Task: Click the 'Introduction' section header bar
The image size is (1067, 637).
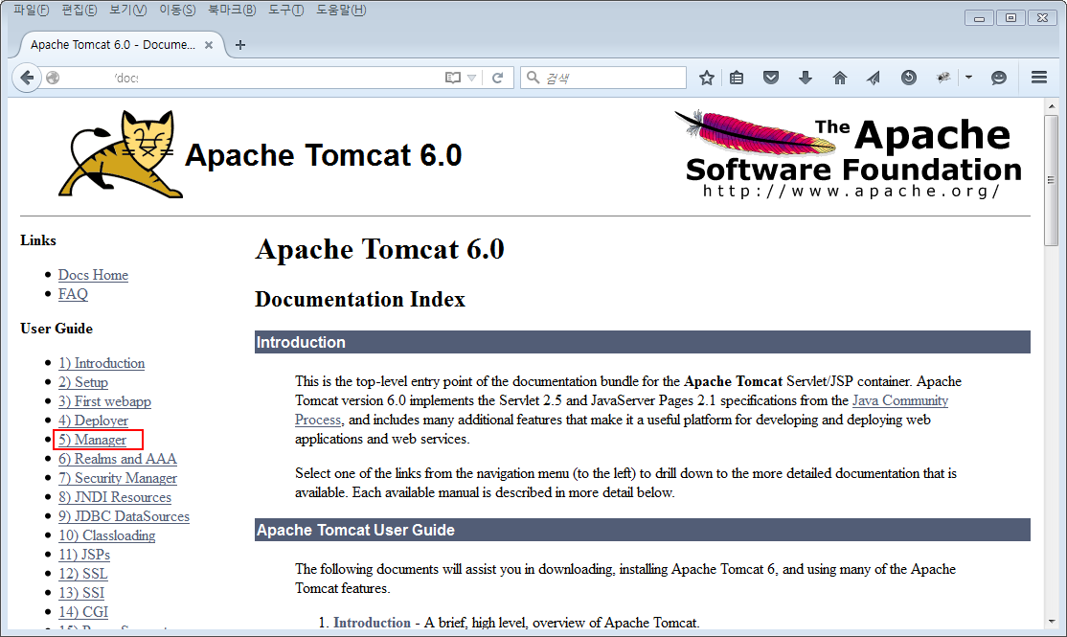Action: [643, 342]
